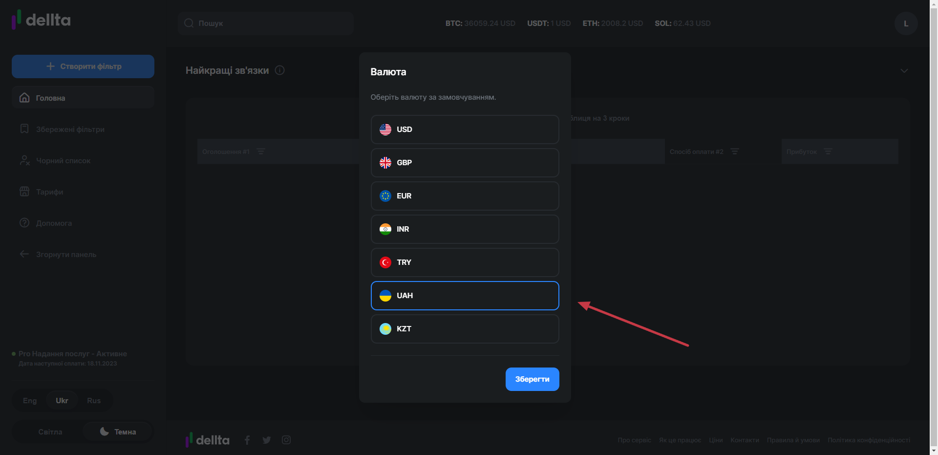
Task: Click the user avatar L icon
Action: [906, 23]
